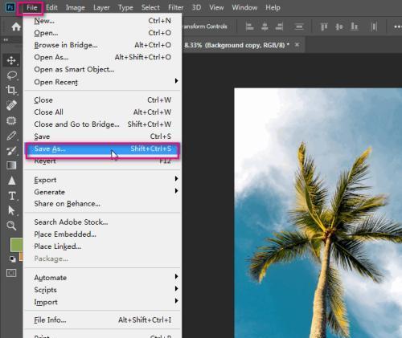Select the Type tool
This screenshot has width=402, height=338.
click(11, 196)
